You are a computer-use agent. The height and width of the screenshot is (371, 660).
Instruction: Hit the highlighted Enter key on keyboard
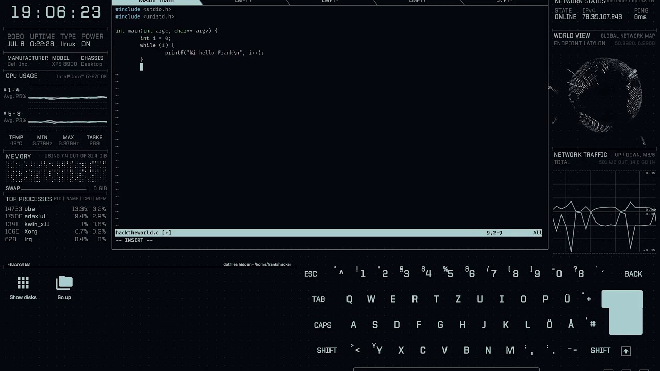[x=623, y=312]
